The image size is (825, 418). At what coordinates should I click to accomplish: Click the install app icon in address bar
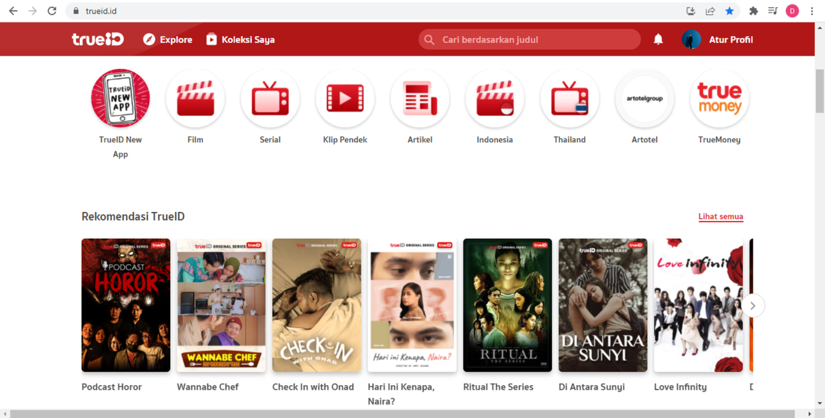(691, 11)
